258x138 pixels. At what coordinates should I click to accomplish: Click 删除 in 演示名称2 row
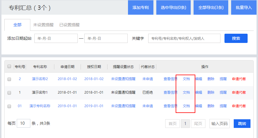point(211,79)
